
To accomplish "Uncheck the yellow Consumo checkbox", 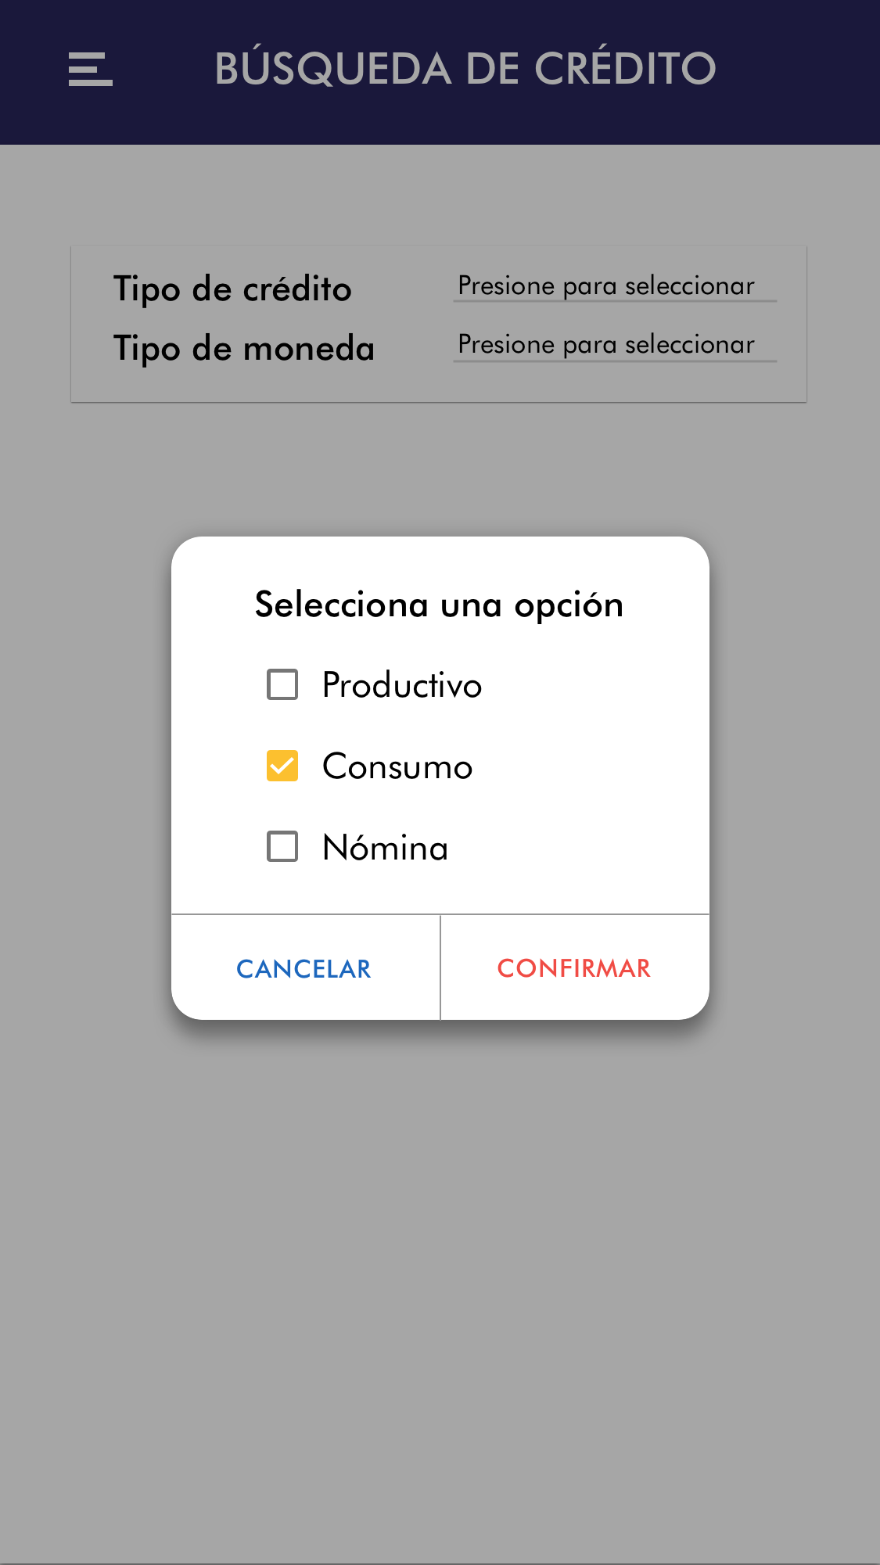I will click(x=282, y=766).
